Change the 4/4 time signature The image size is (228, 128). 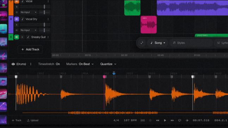116,121
